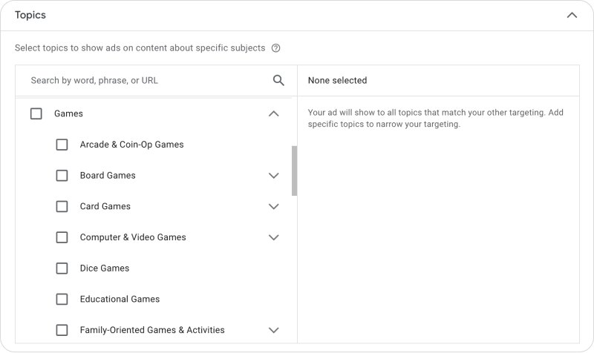
Task: Tick the Arcade & Coin-Op Games checkbox
Action: 62,145
